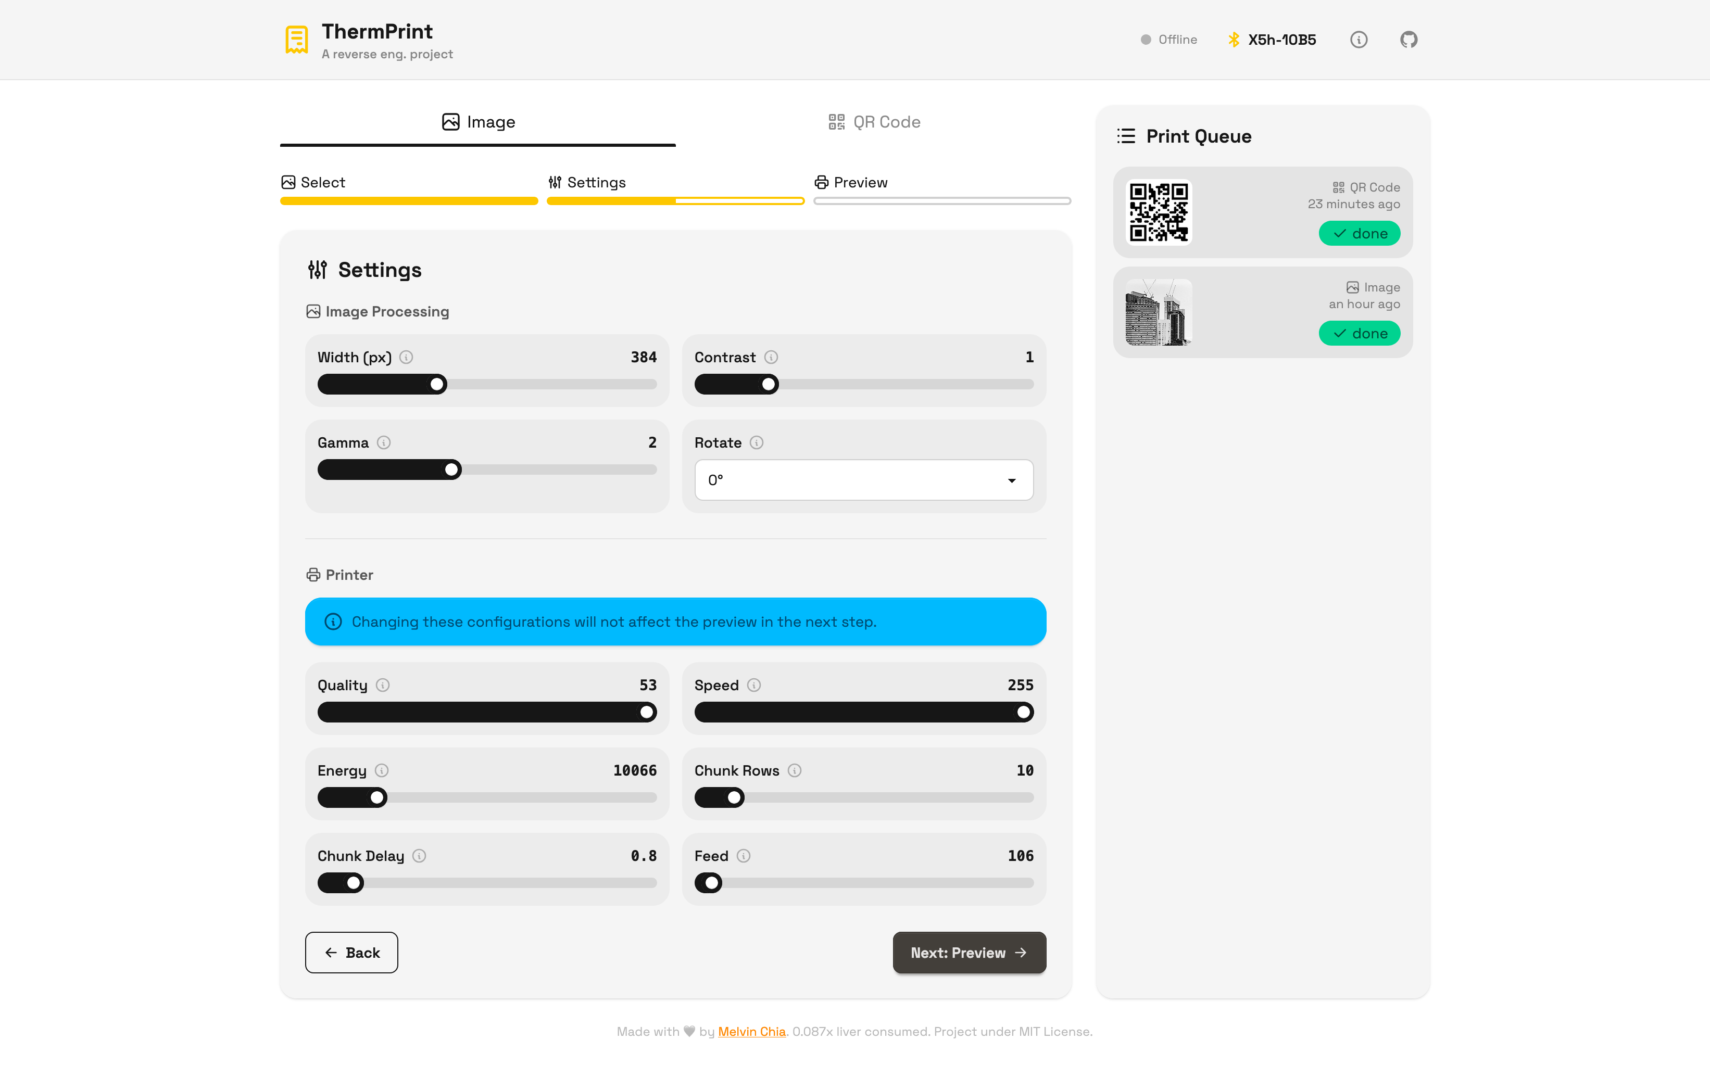Screen dimensions: 1710x1065
Task: Click the Contrast info icon
Action: tap(772, 357)
